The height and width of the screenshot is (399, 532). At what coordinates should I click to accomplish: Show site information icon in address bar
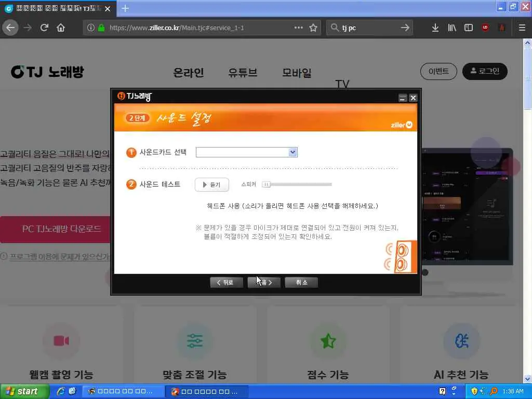[x=90, y=28]
